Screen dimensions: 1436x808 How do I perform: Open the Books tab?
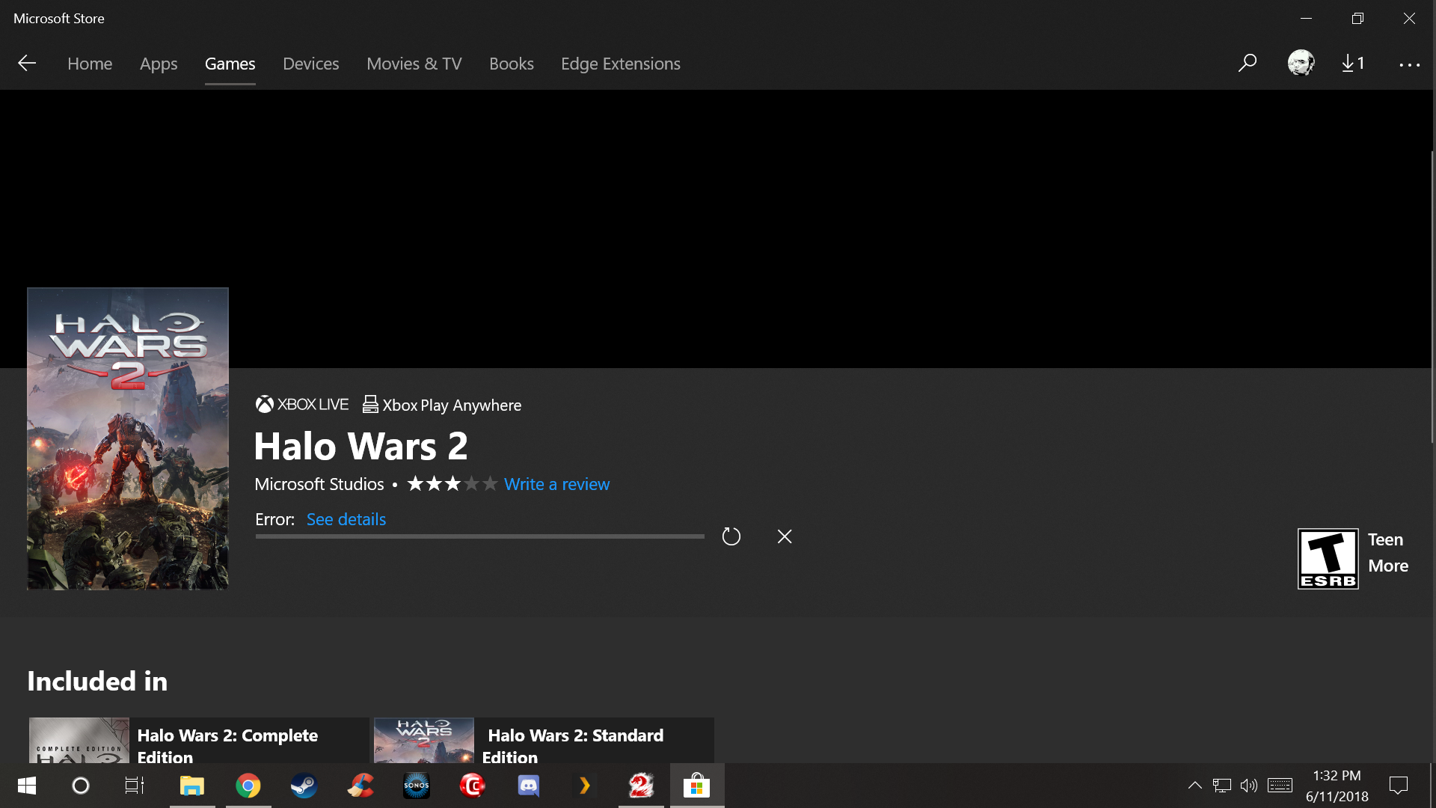(x=512, y=64)
